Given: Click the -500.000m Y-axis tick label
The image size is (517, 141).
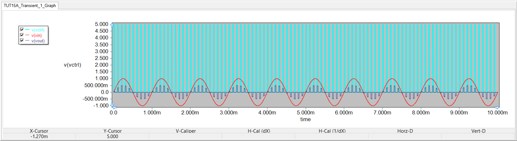Looking at the screenshot, I should click(x=95, y=99).
